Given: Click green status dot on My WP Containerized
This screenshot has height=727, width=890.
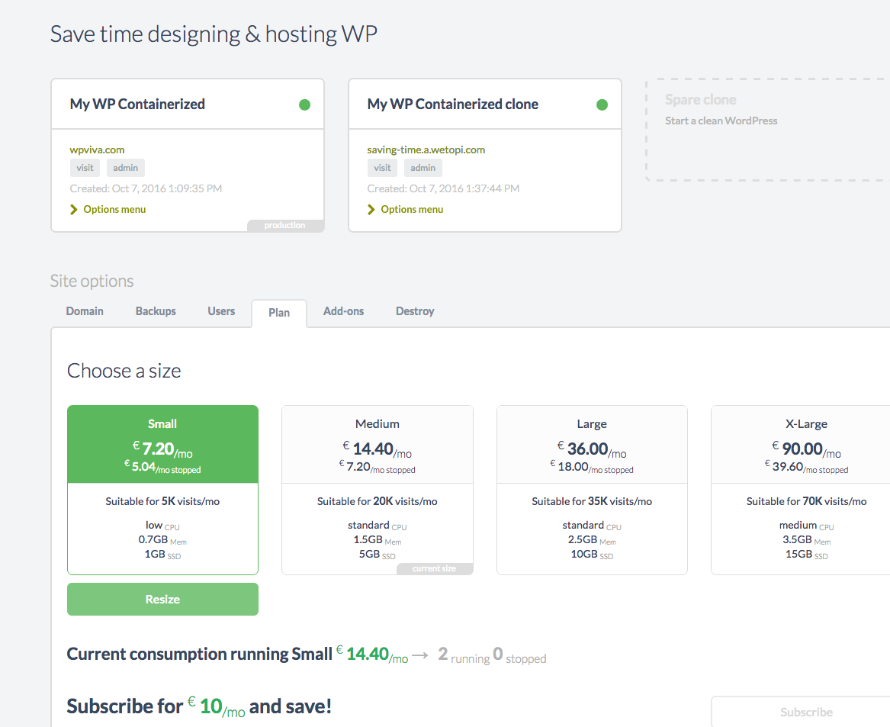Looking at the screenshot, I should pyautogui.click(x=304, y=105).
